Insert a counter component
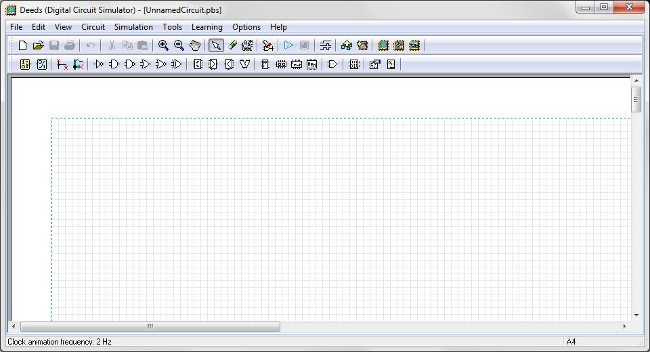 [x=297, y=64]
